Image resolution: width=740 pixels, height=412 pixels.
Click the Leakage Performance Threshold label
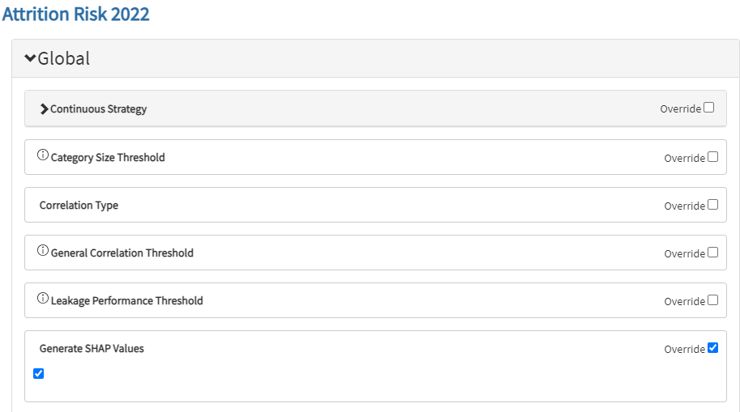[126, 301]
